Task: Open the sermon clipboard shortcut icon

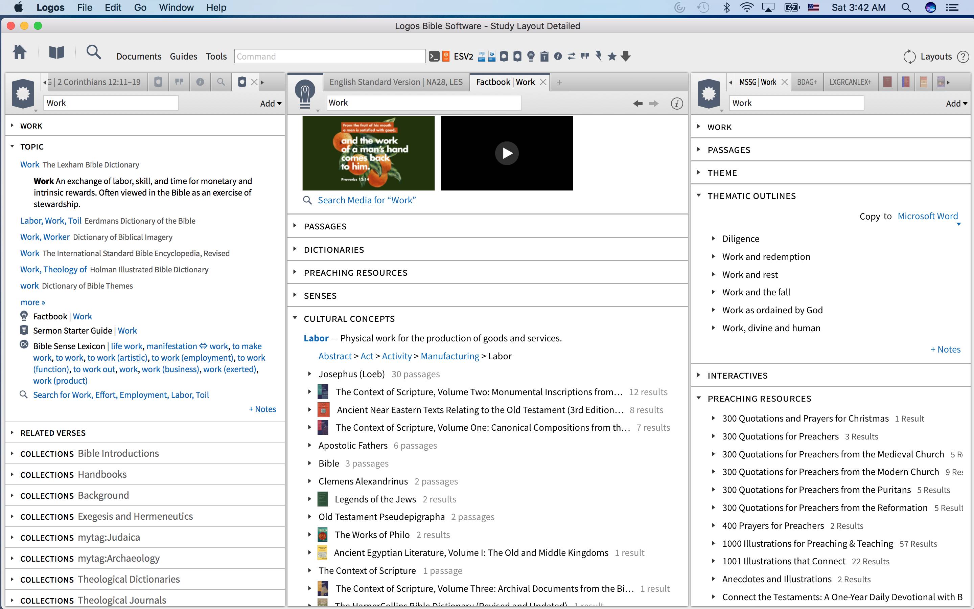Action: (x=544, y=57)
